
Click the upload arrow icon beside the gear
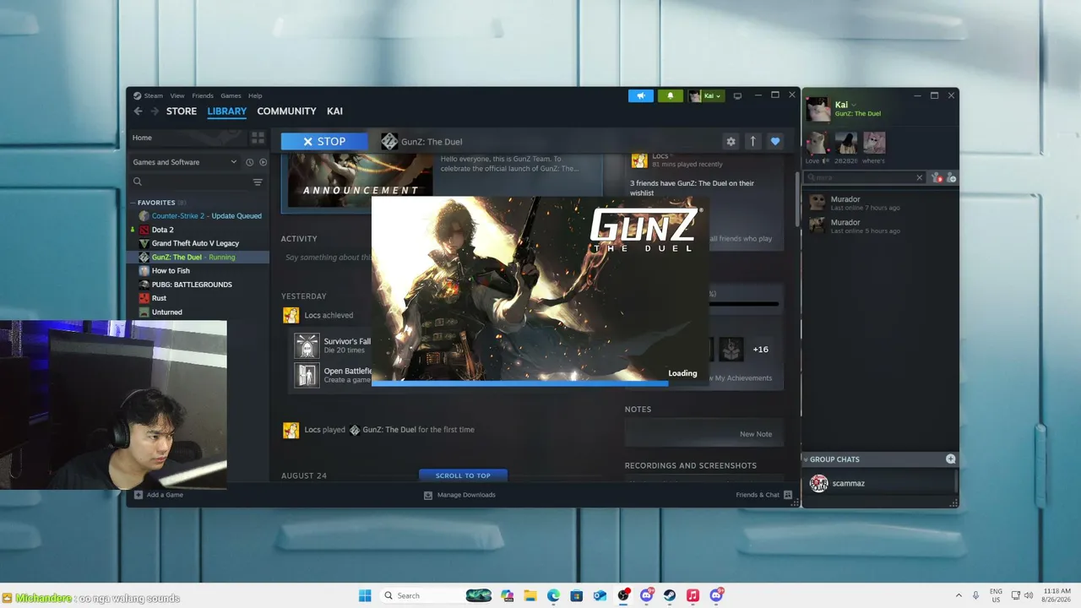pyautogui.click(x=752, y=141)
